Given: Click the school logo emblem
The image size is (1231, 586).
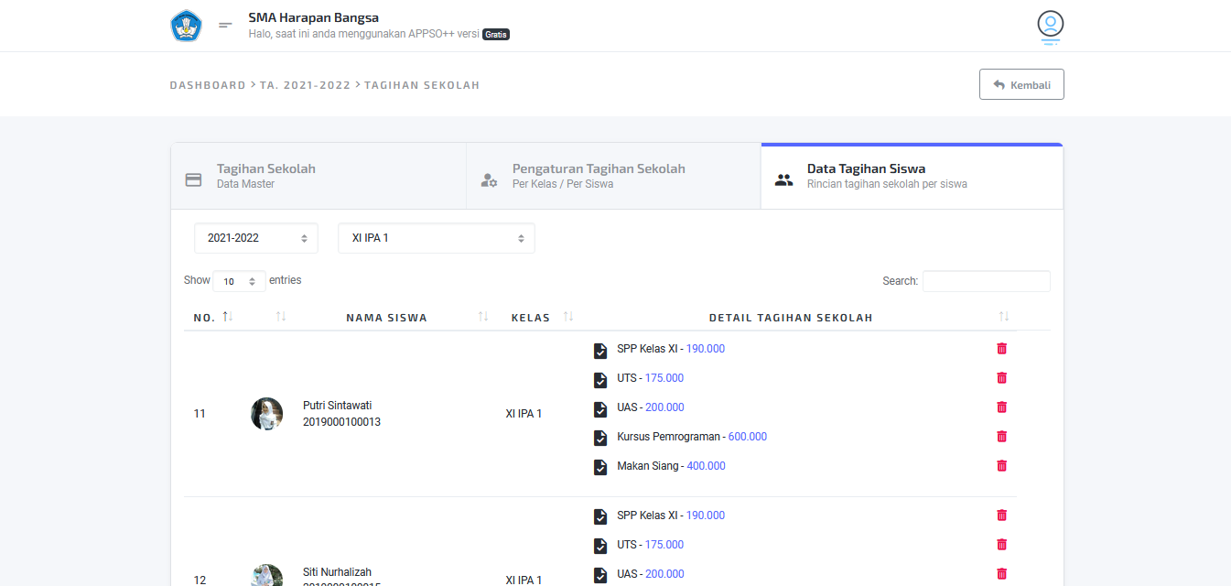Looking at the screenshot, I should [x=186, y=26].
